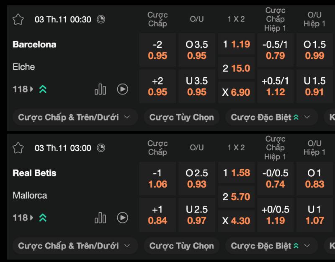Open statistics chart for Real Betis match
The image size is (335, 262).
100,217
